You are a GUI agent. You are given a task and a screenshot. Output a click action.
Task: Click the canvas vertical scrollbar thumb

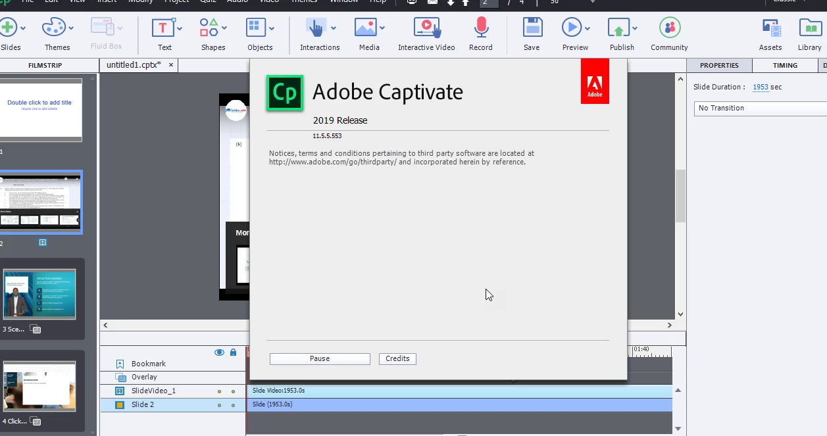[x=680, y=196]
